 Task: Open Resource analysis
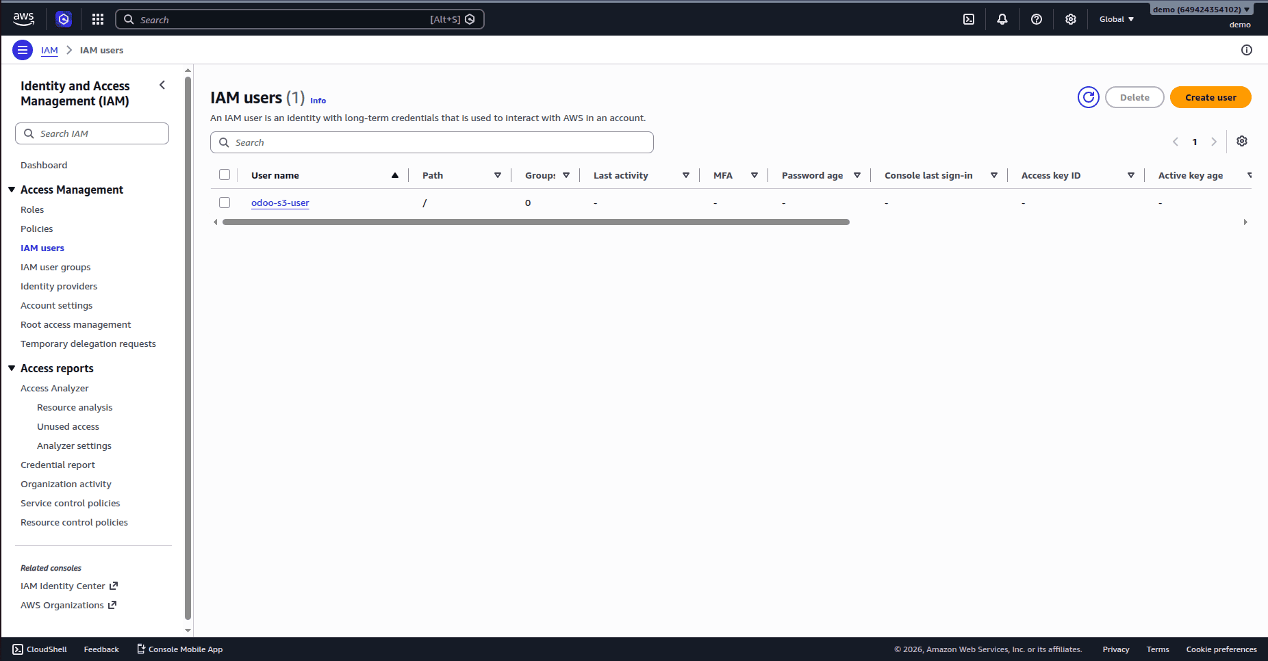pyautogui.click(x=75, y=407)
